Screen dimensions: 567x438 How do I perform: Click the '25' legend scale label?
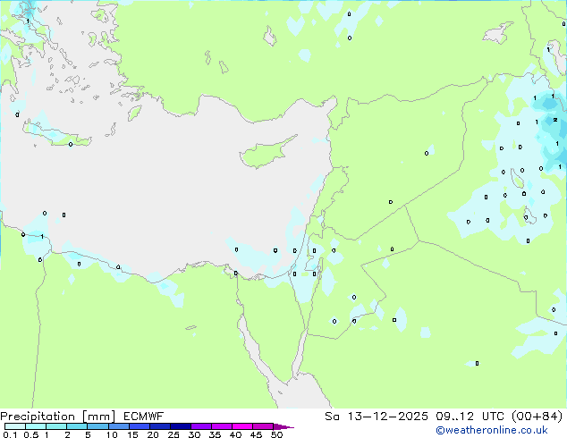[x=173, y=434]
